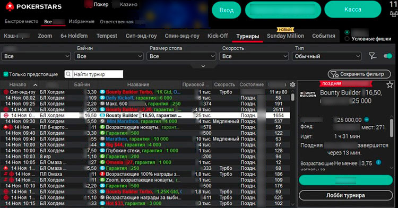Toggle the green filter switch
The width and height of the screenshot is (398, 208).
tap(388, 56)
